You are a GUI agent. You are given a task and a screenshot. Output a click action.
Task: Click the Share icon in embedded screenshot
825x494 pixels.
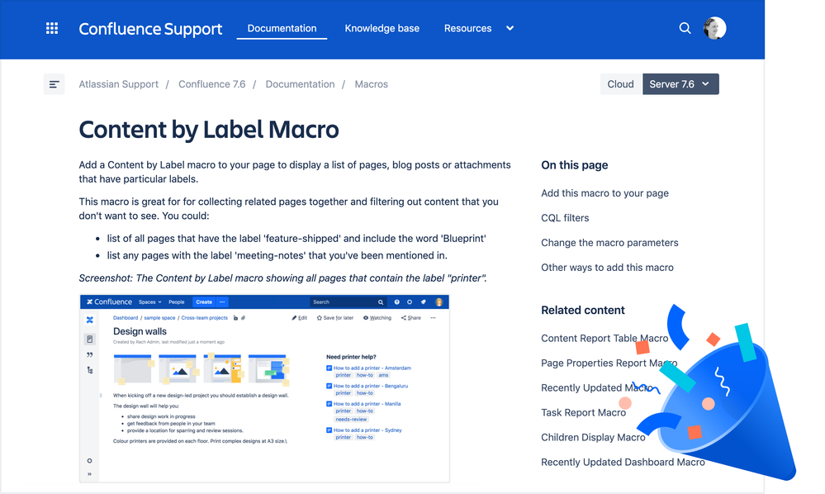click(411, 318)
